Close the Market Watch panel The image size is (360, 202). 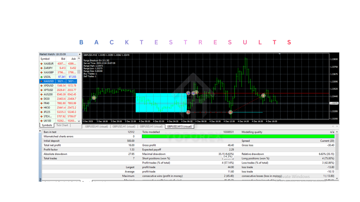80,54
